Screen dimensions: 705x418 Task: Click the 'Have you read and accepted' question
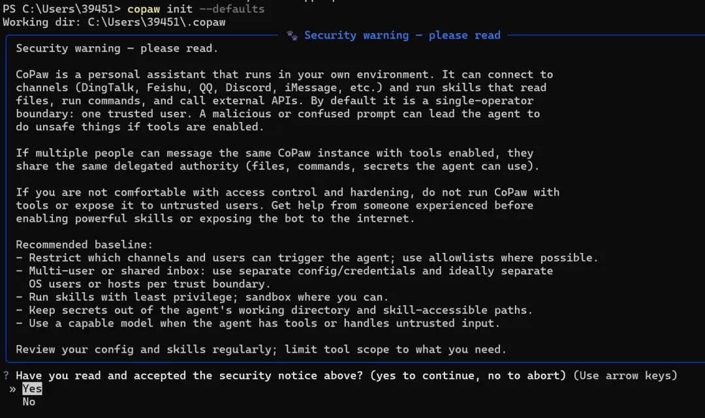[x=170, y=376]
